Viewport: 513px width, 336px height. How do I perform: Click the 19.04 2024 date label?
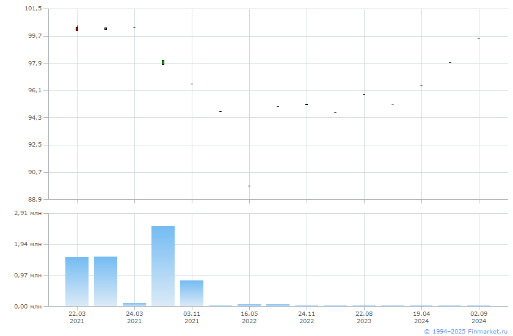tap(421, 317)
